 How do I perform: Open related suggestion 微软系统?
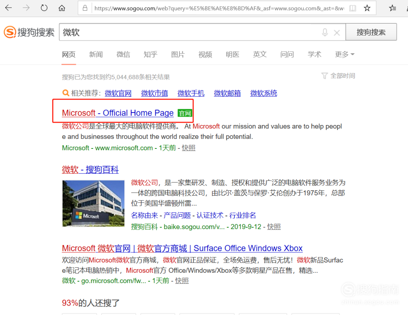264,93
